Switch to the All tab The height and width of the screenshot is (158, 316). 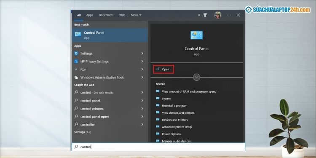click(x=79, y=15)
